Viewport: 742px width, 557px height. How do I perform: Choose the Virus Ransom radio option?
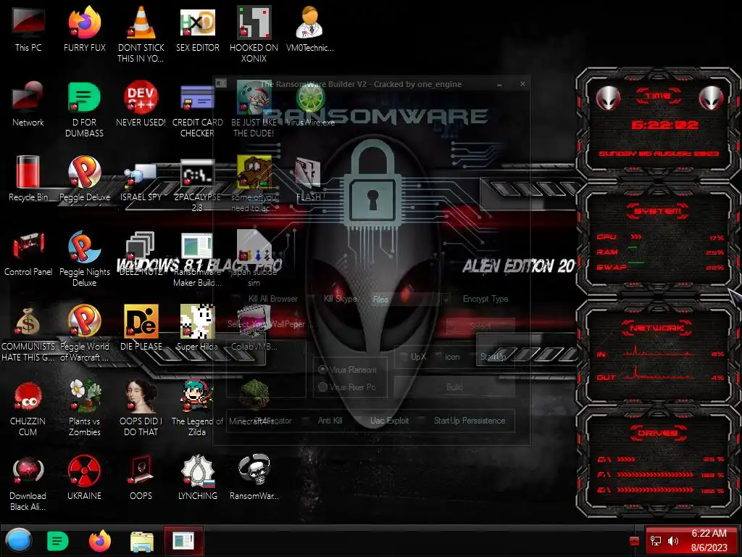tap(323, 369)
